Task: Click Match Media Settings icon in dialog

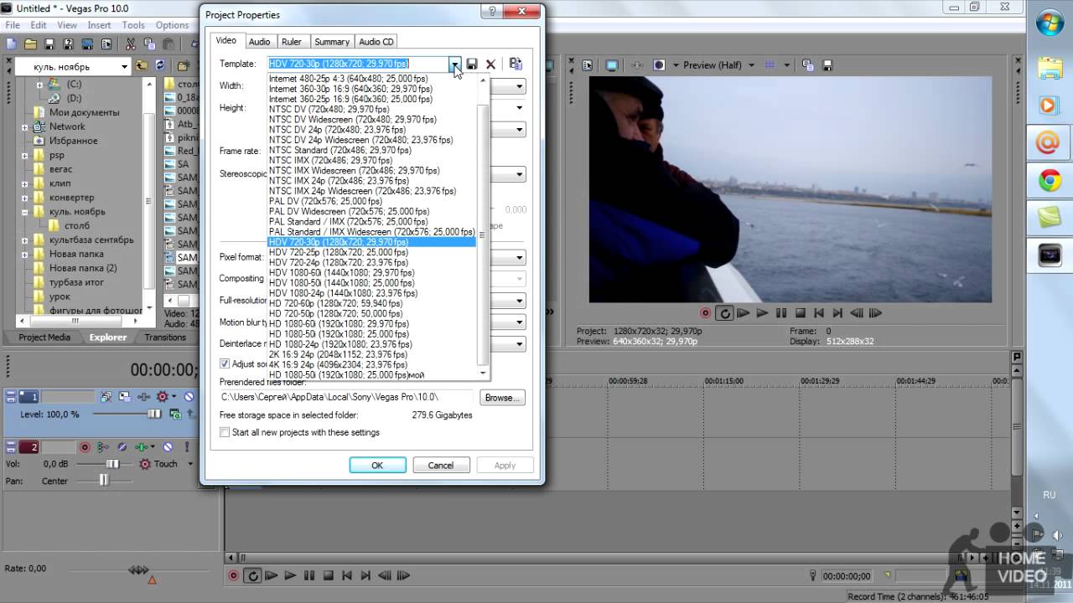Action: tap(516, 64)
